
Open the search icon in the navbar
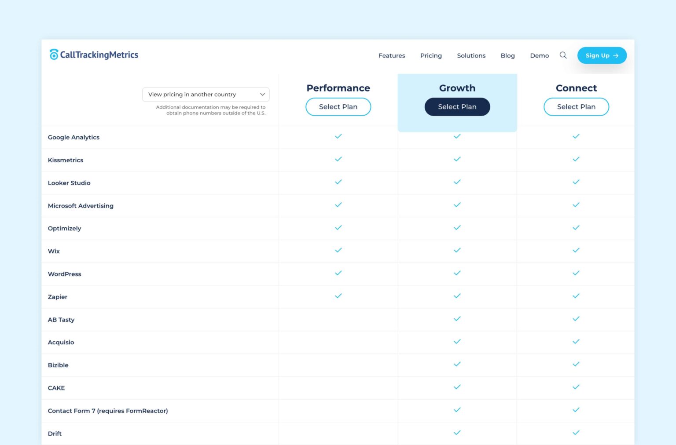point(563,55)
